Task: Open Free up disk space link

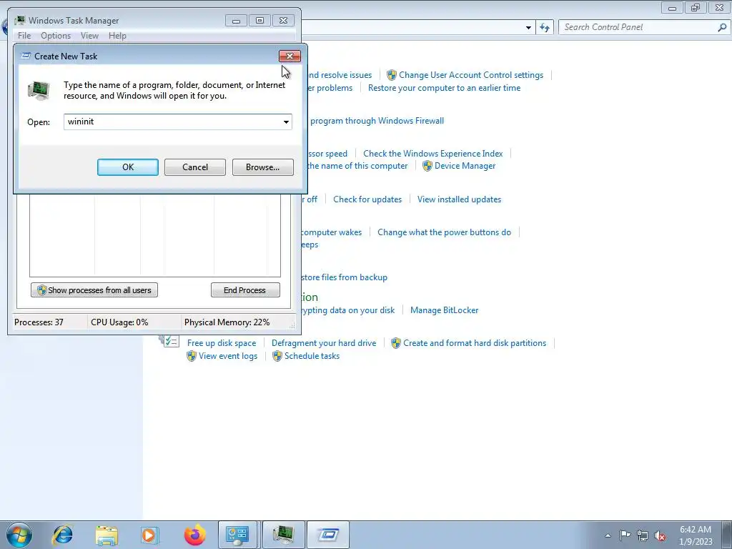Action: (222, 343)
